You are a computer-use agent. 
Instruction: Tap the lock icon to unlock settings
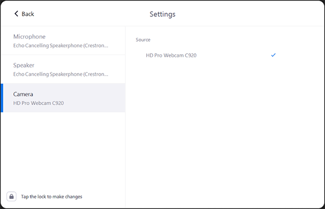(x=11, y=196)
